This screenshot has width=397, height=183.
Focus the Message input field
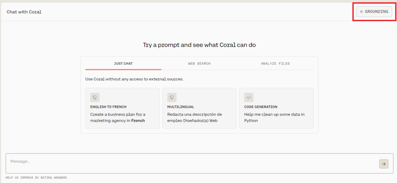(190, 162)
